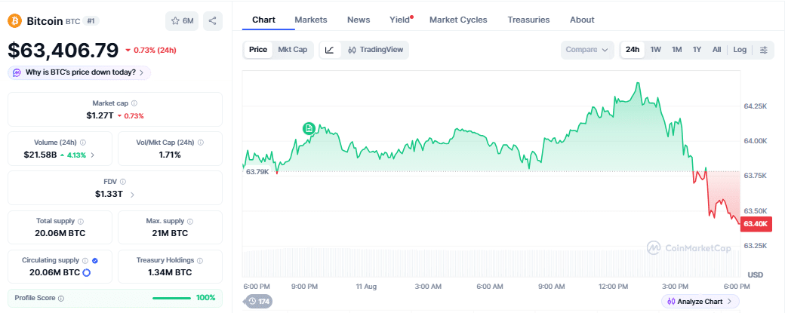Open the Market Cycles tab
This screenshot has width=785, height=313.
tap(458, 20)
